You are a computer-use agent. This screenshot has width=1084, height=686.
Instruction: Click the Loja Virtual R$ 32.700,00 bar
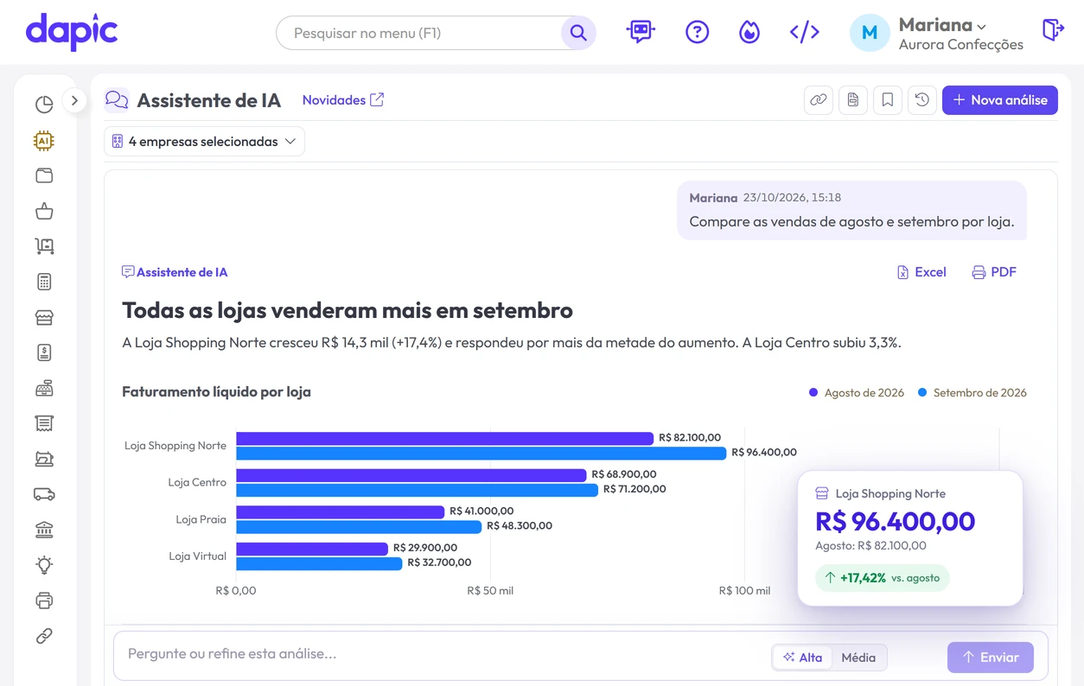(x=319, y=563)
